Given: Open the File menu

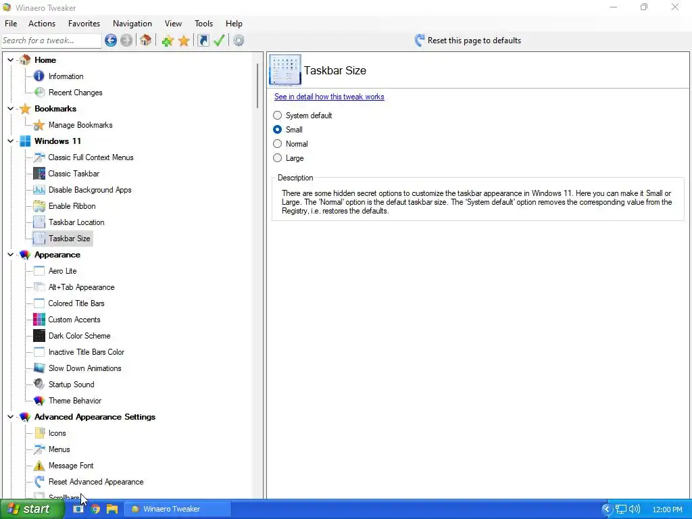Looking at the screenshot, I should 11,24.
